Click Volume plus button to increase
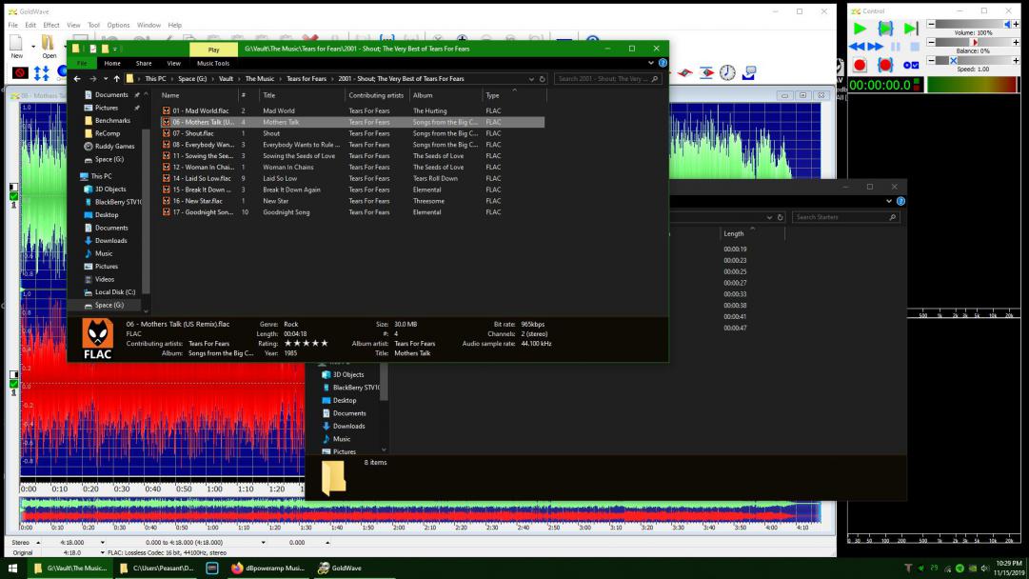Image resolution: width=1029 pixels, height=579 pixels. coord(1014,25)
